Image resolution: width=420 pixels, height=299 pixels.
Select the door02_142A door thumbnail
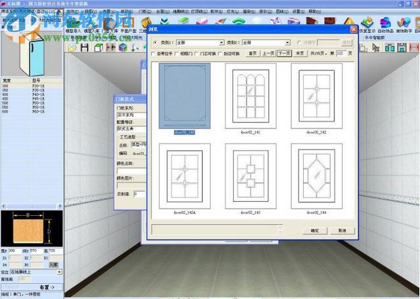184,176
